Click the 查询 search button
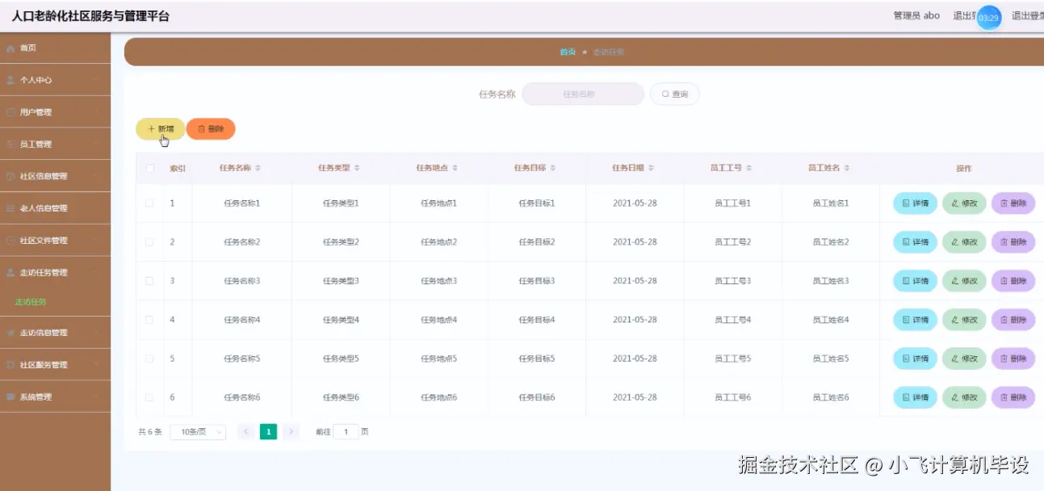The height and width of the screenshot is (491, 1044). (x=675, y=94)
